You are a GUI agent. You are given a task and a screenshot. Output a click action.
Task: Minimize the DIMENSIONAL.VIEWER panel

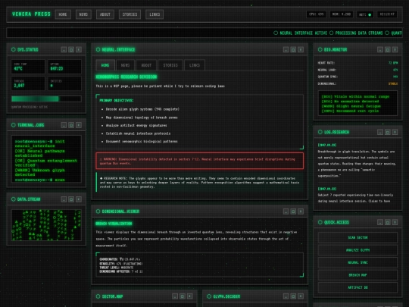click(x=286, y=211)
